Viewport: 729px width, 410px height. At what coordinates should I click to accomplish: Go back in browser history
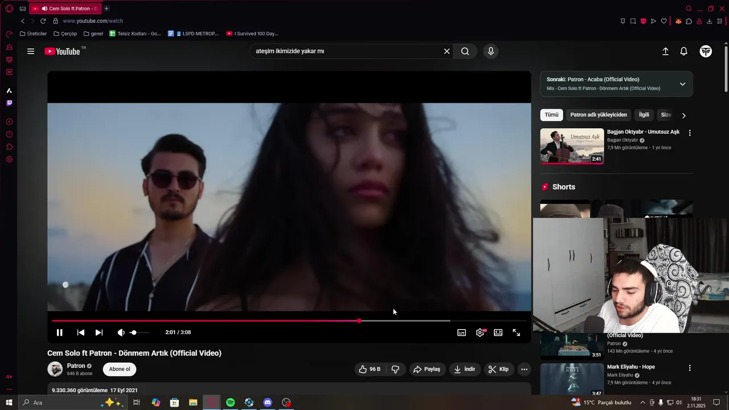[x=23, y=21]
